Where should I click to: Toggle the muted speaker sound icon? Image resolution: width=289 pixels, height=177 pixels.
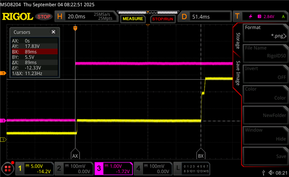click(271, 172)
